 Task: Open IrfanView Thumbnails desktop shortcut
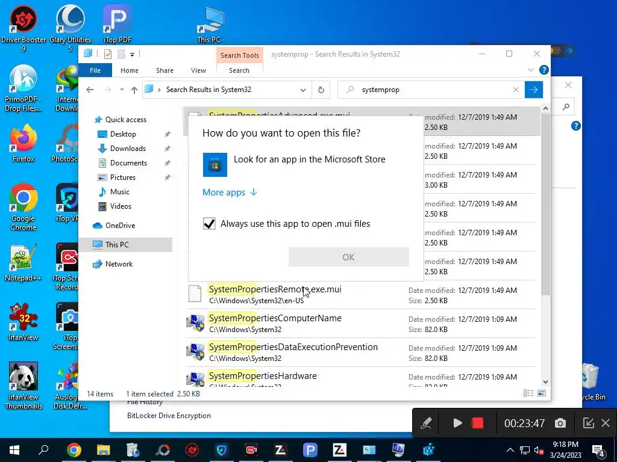(x=23, y=386)
